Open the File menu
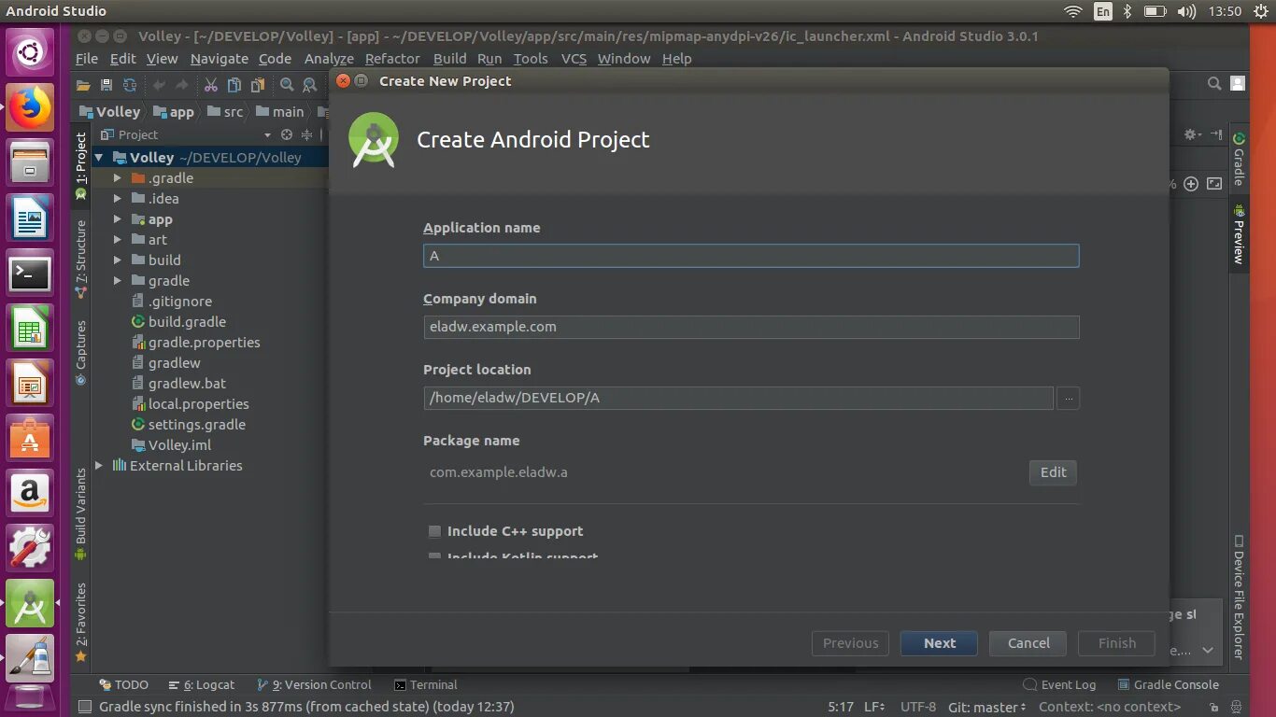 [87, 58]
